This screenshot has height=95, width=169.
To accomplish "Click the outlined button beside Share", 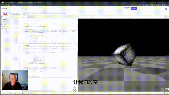I will coord(127,9).
